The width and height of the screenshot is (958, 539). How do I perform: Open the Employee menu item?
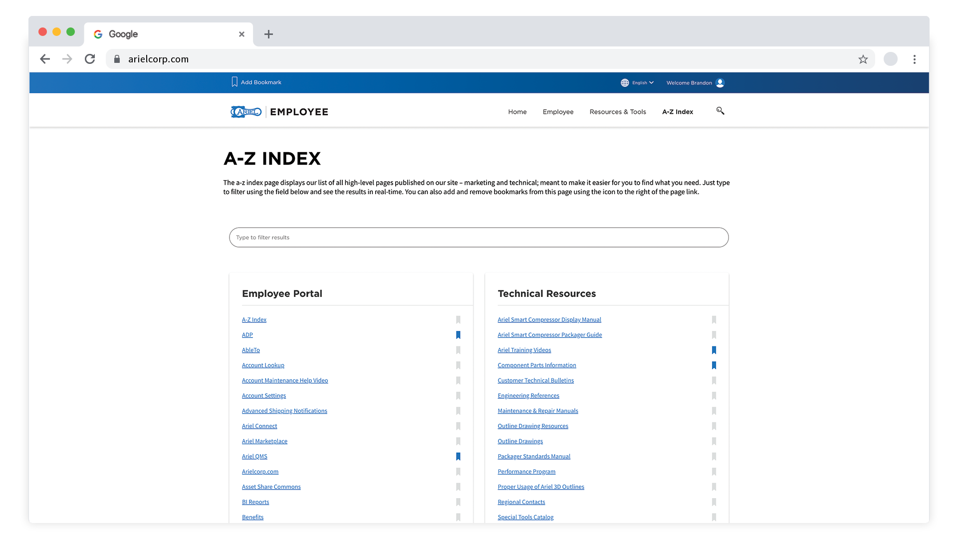558,112
